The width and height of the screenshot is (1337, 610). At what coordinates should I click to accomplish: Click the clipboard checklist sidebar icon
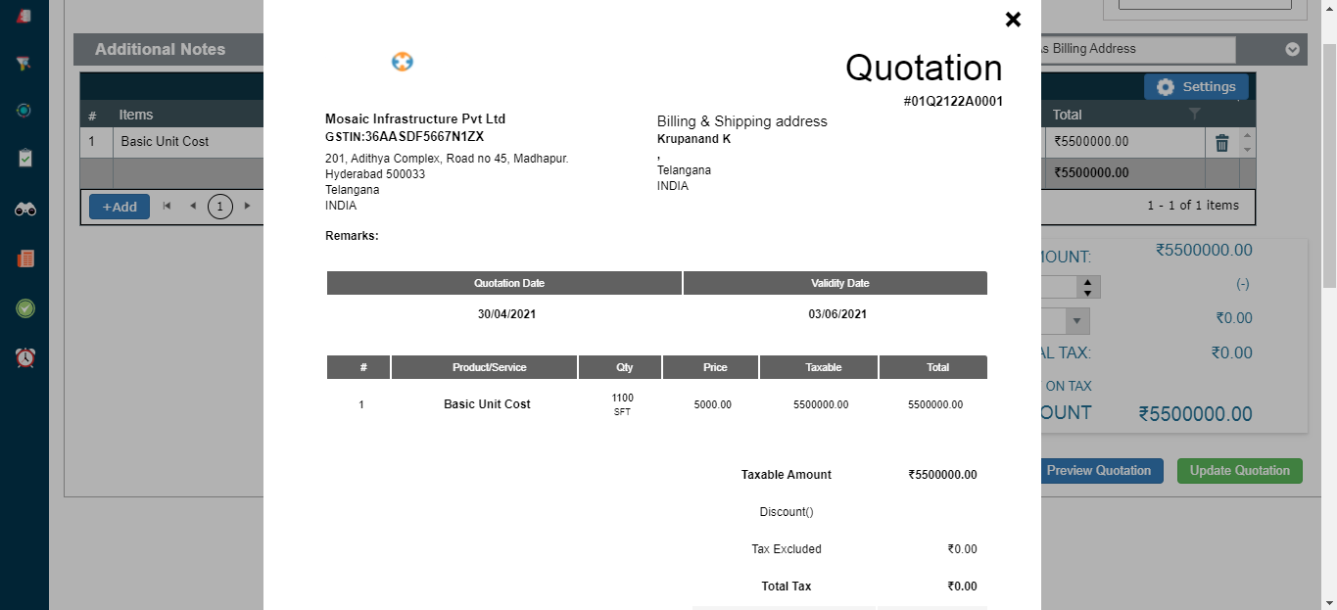click(x=24, y=158)
